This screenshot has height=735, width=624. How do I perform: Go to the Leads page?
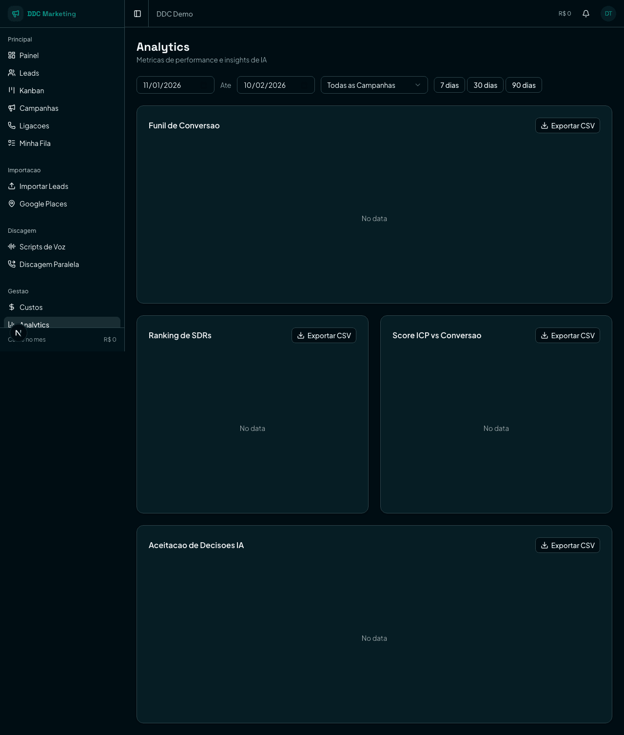tap(29, 73)
